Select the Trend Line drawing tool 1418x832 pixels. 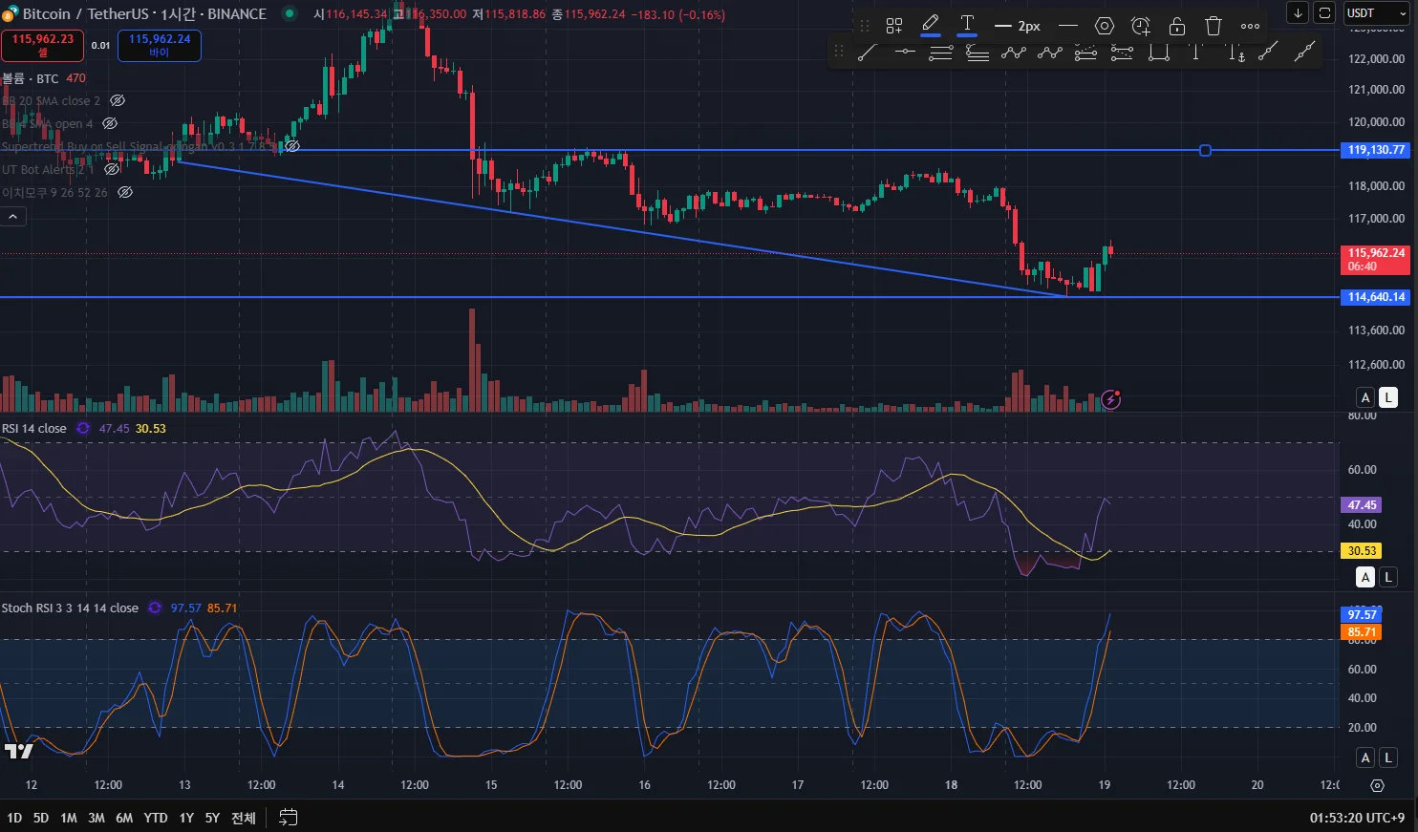868,53
